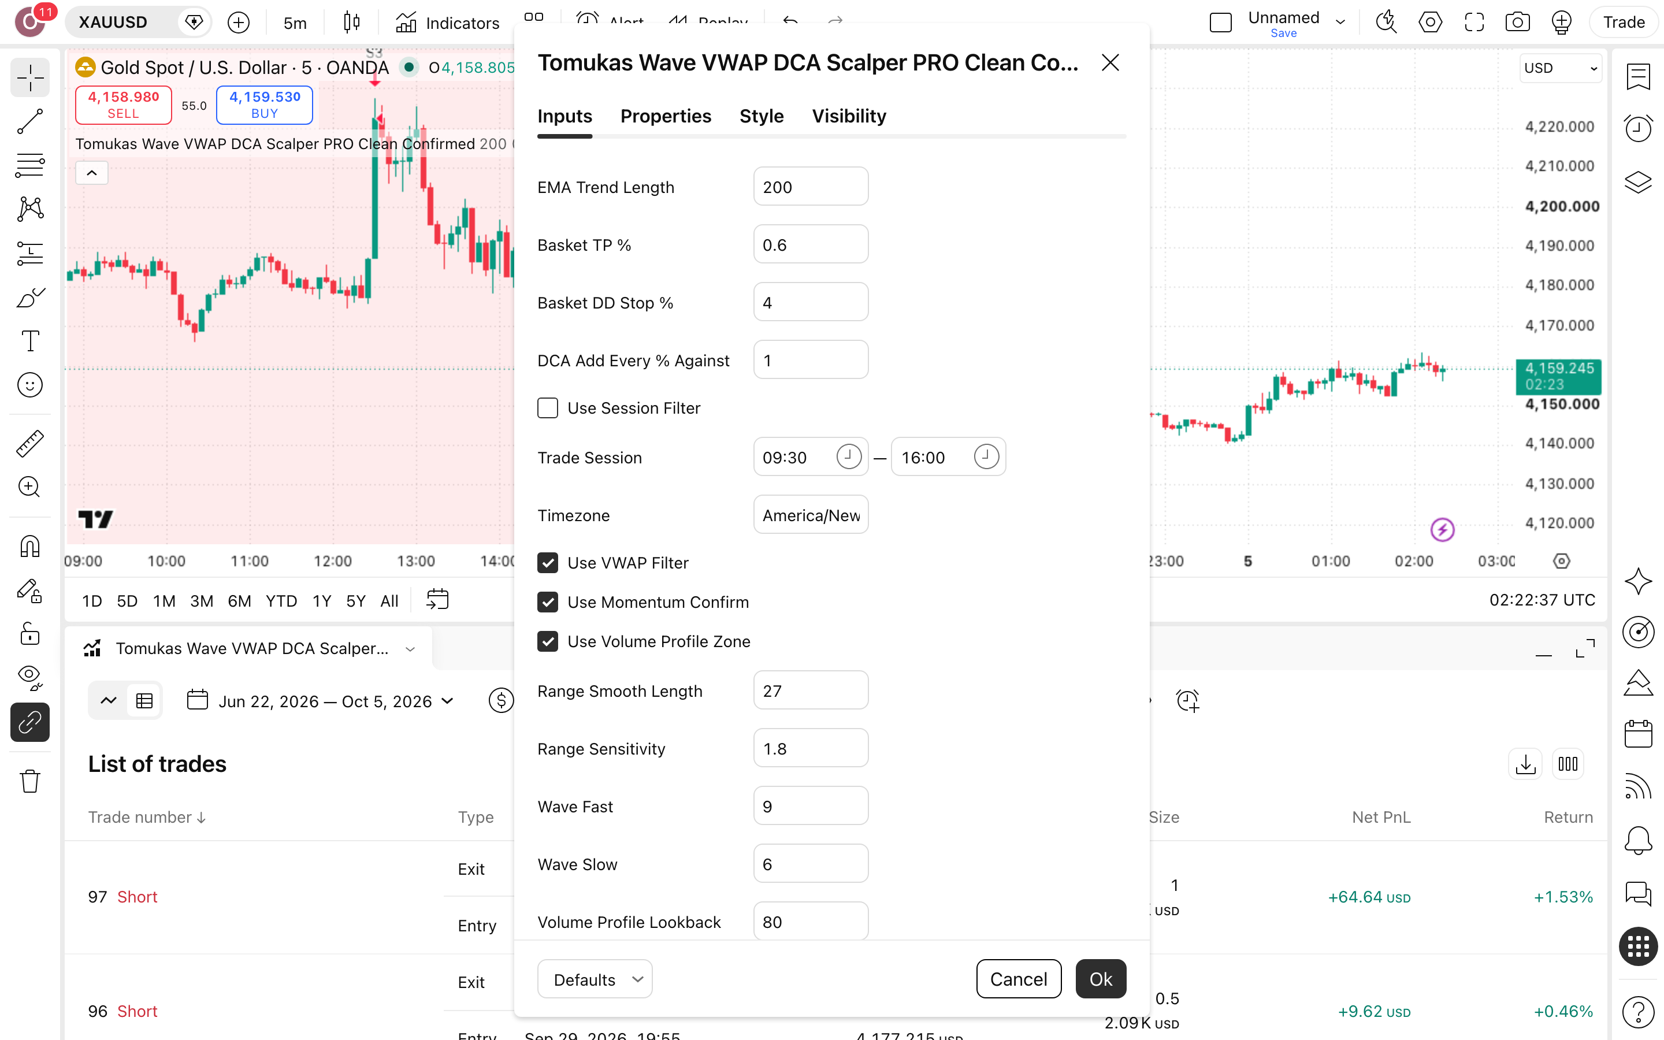The height and width of the screenshot is (1040, 1664).
Task: Open the emoji and stickers tool
Action: (29, 385)
